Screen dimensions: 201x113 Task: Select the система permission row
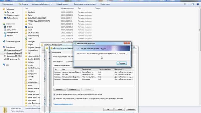coord(94,74)
